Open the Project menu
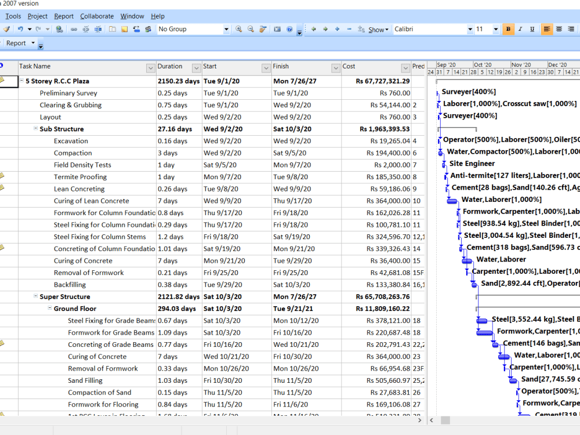580x435 pixels. 37,16
